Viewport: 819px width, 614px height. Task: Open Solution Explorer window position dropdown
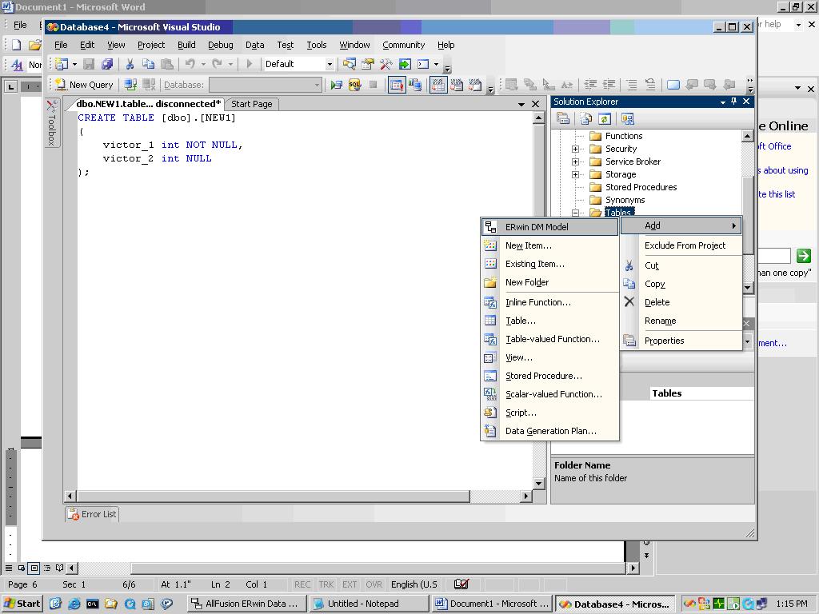(723, 102)
